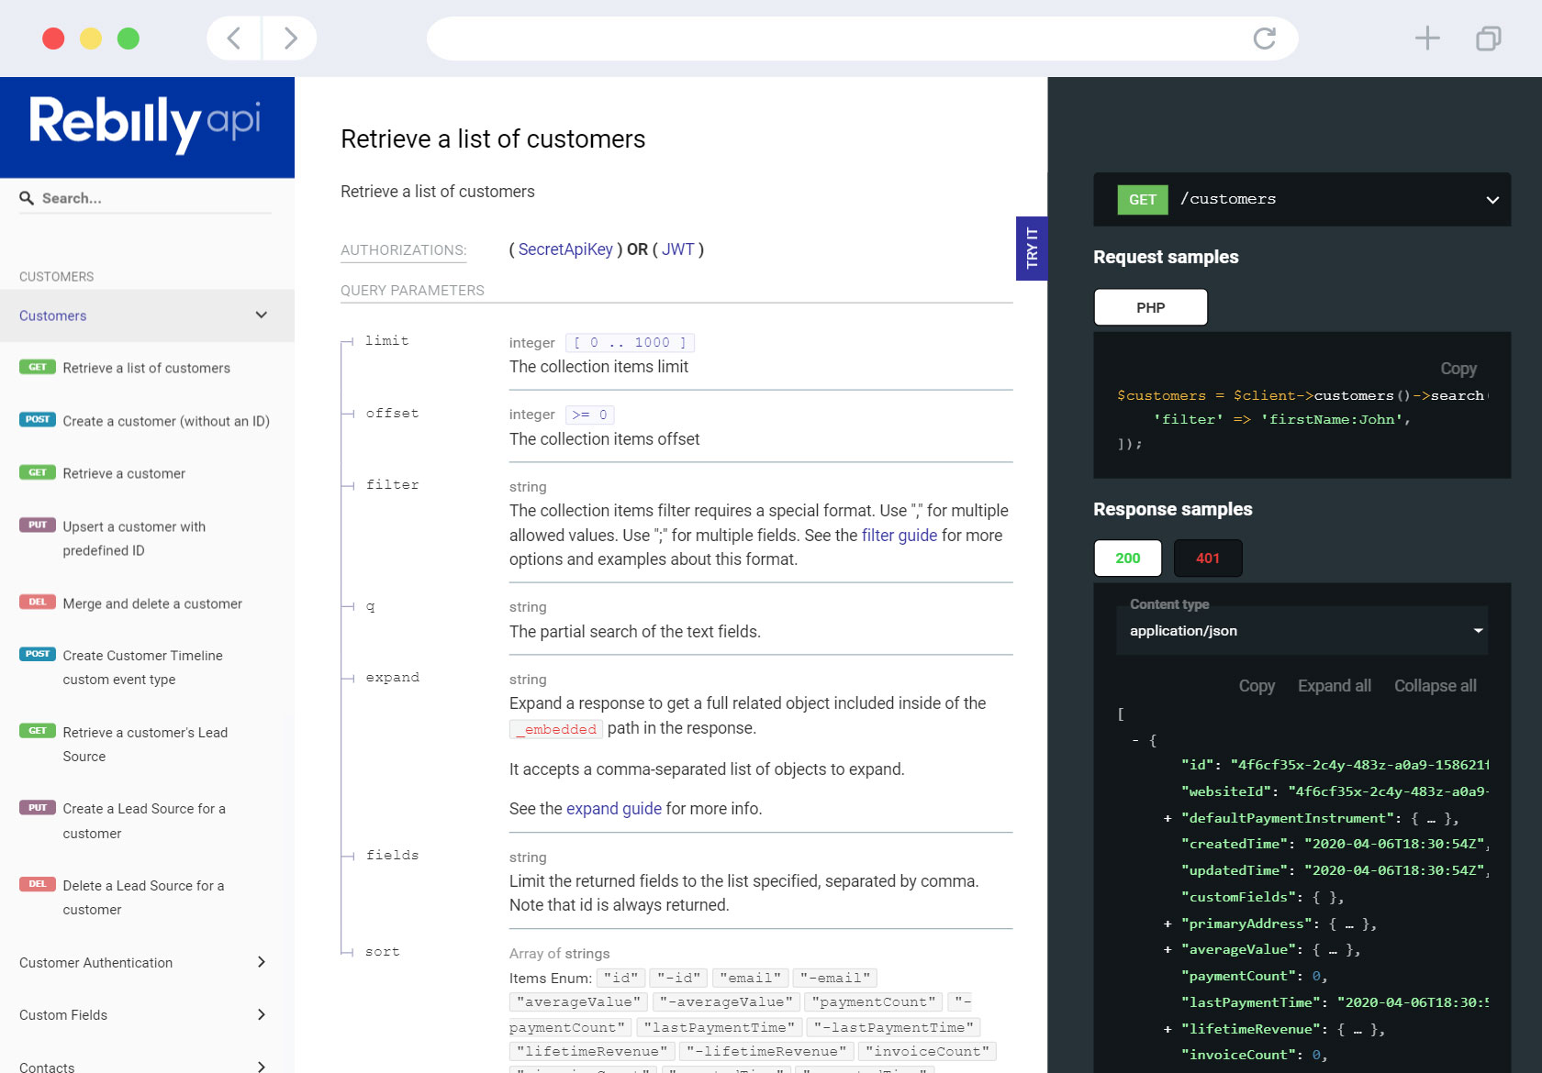Open the filter guide link
1542x1073 pixels.
pyautogui.click(x=899, y=536)
